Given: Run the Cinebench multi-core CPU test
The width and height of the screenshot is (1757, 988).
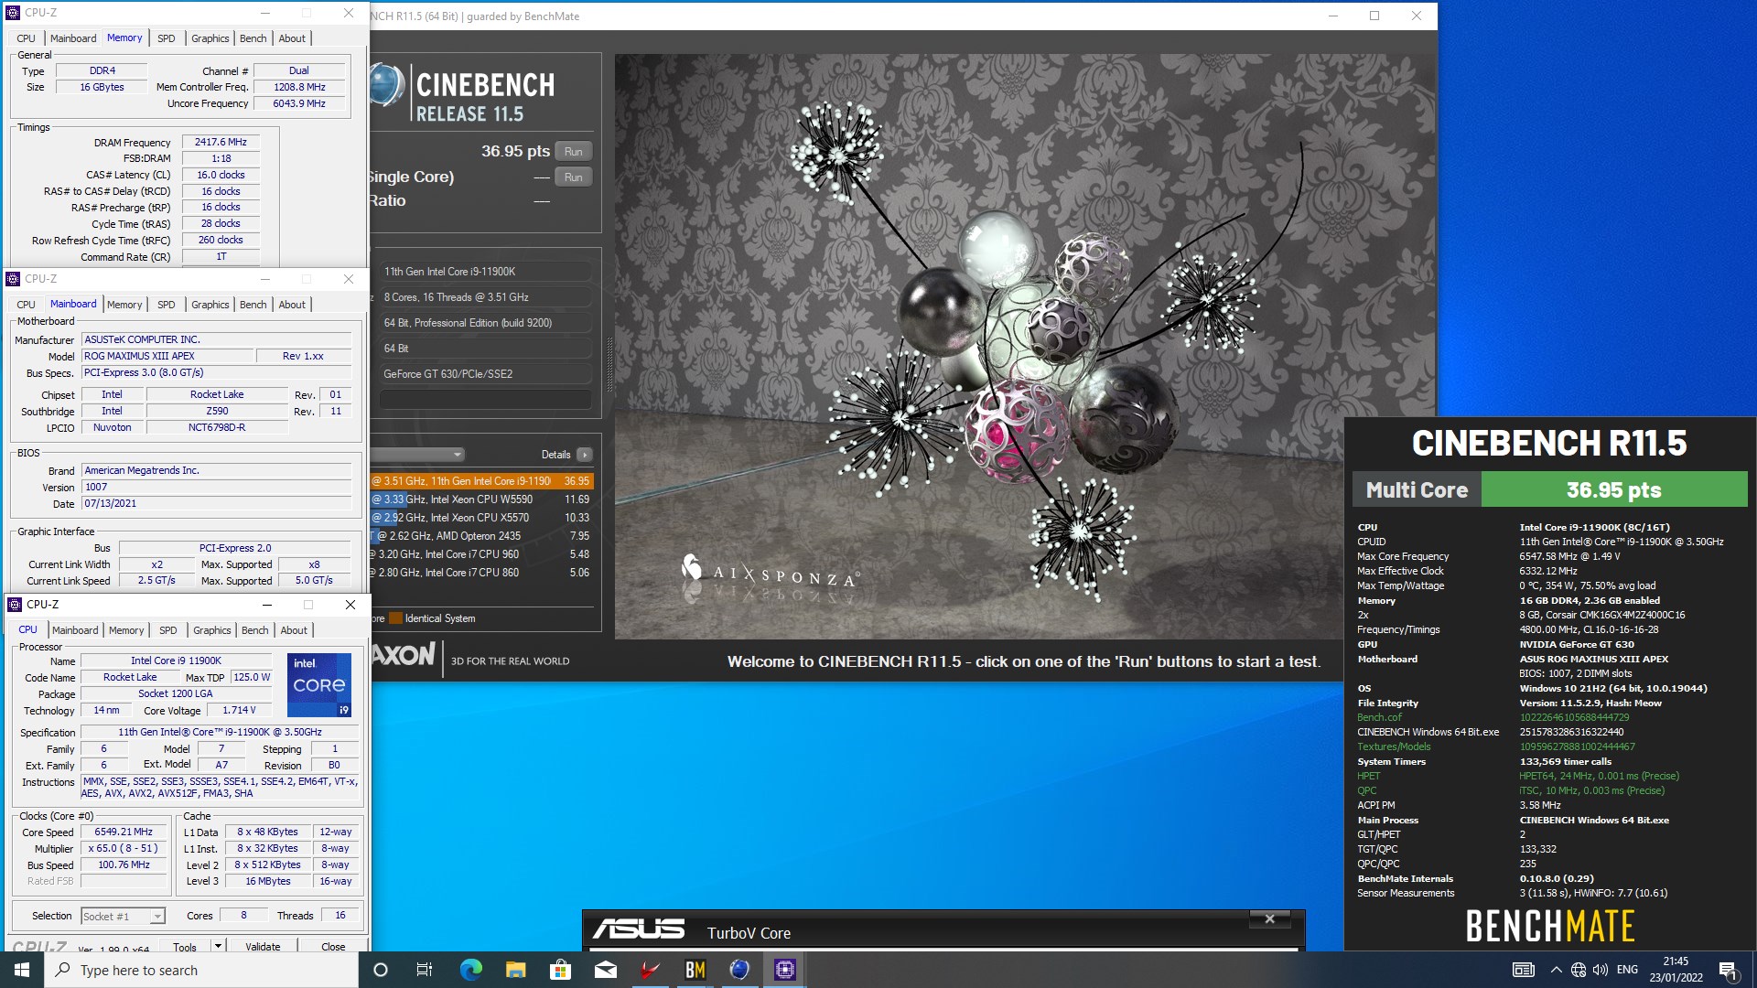Looking at the screenshot, I should click(574, 152).
